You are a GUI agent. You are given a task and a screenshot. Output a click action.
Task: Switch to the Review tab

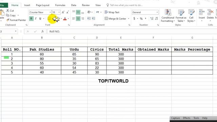[86, 5]
